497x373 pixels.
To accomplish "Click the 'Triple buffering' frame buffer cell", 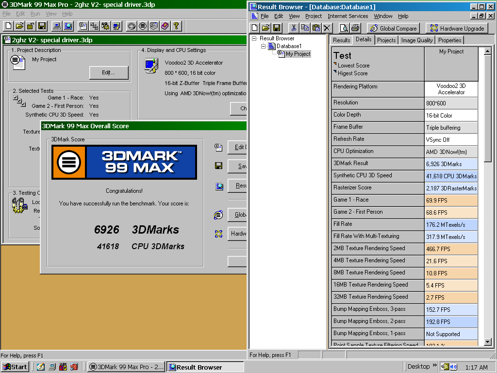I will click(x=451, y=128).
